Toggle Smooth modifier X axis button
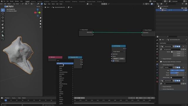The width and height of the screenshot is (188, 106). pos(172,70)
